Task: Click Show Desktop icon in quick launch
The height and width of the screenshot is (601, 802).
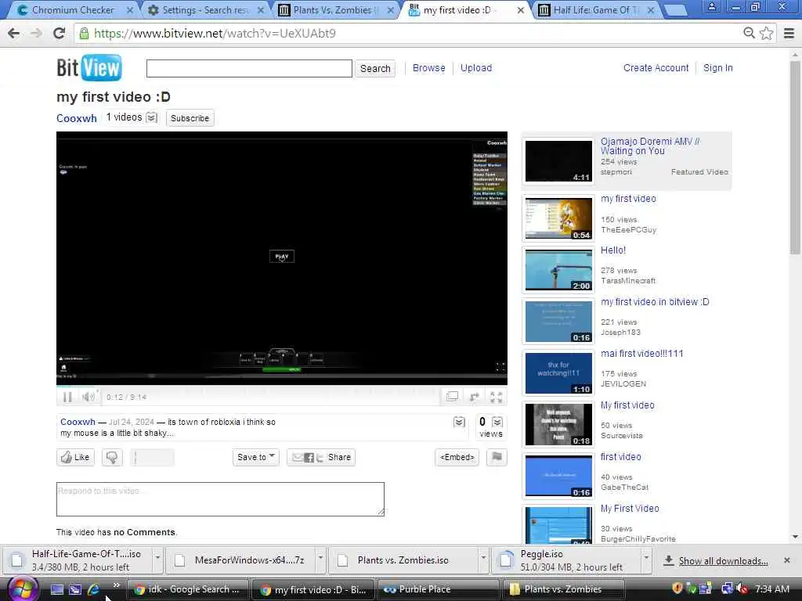Action: click(x=56, y=589)
